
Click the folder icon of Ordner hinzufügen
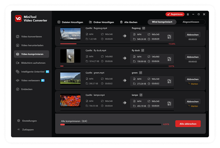click(x=90, y=22)
